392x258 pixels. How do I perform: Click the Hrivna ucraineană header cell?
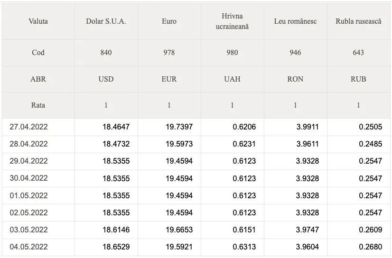[232, 21]
